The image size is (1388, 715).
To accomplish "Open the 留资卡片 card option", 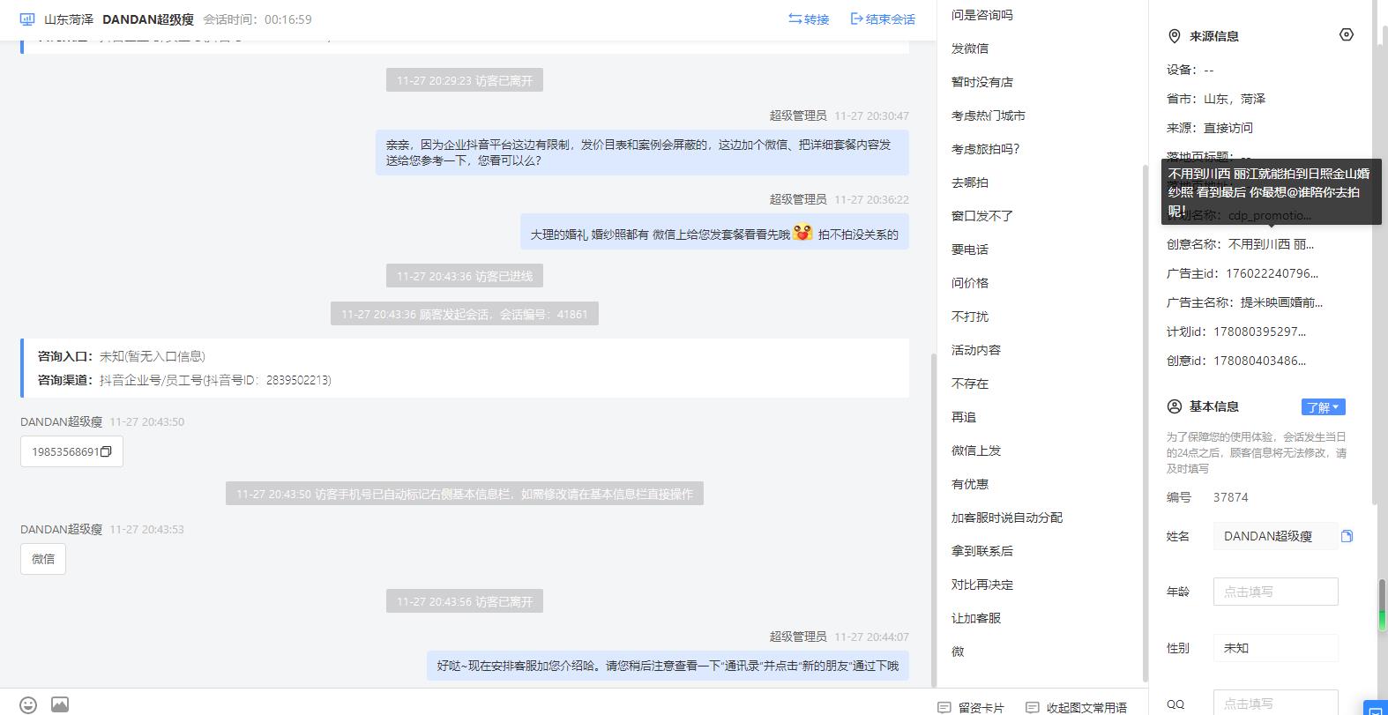I will click(x=971, y=707).
